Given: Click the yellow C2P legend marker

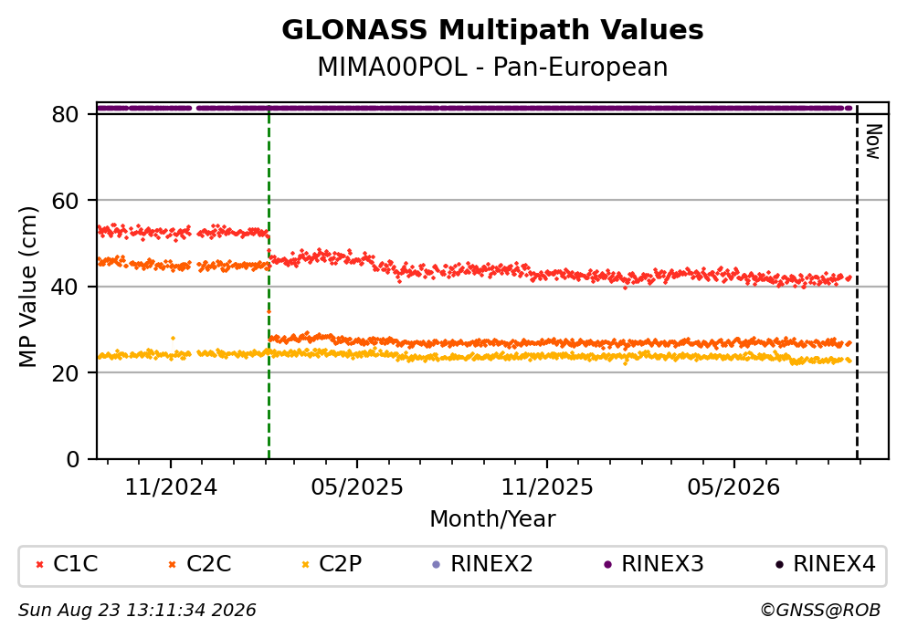Looking at the screenshot, I should pos(305,565).
